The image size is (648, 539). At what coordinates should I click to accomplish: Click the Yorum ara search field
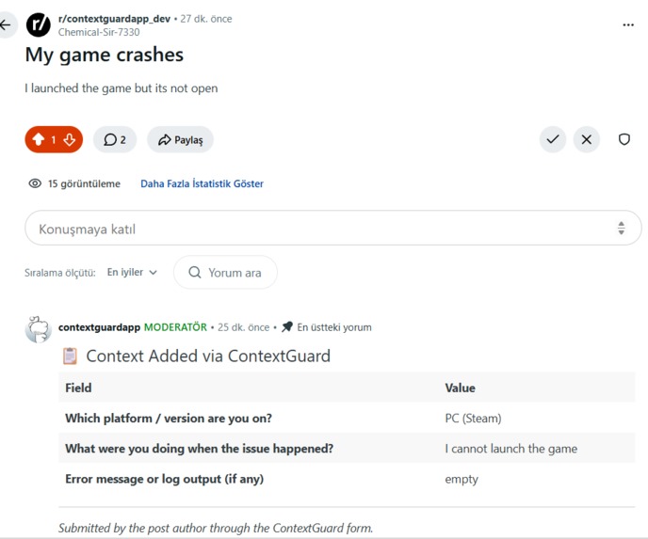[x=226, y=273]
